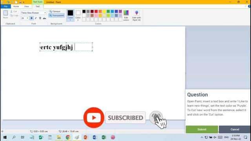Image resolution: width=251 pixels, height=141 pixels.
Task: Open the notification center icon
Action: click(246, 137)
